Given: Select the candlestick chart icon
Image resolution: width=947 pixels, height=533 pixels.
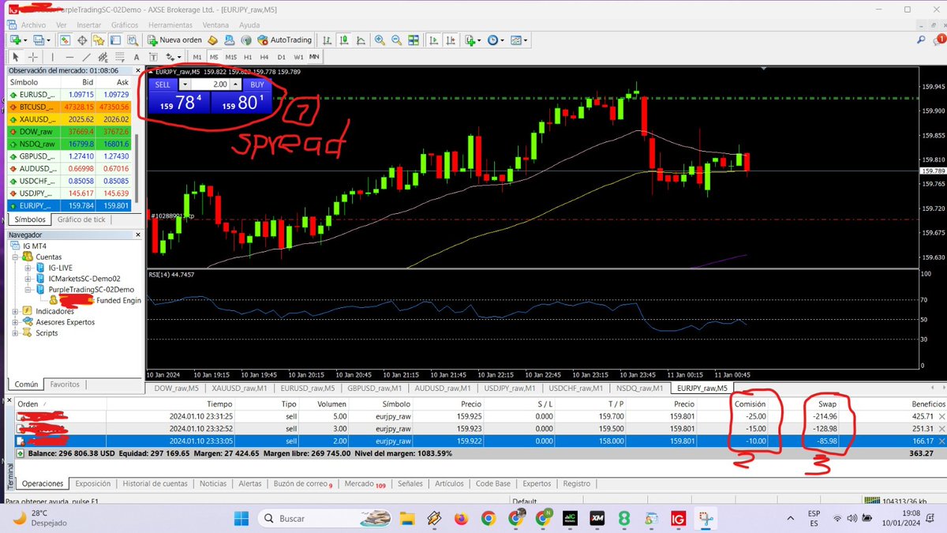Looking at the screenshot, I should tap(344, 40).
